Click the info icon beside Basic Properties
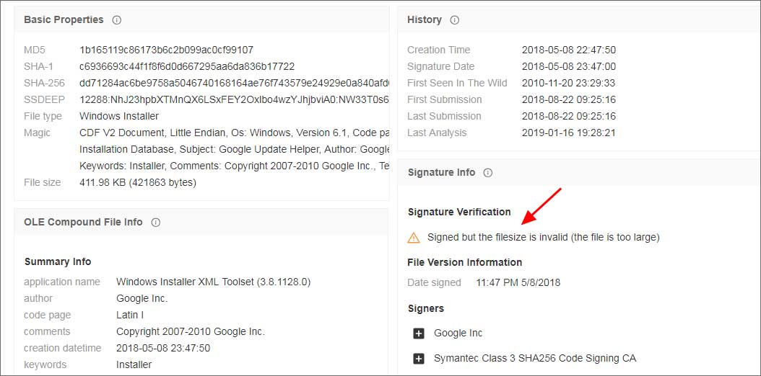The height and width of the screenshot is (376, 761). pyautogui.click(x=116, y=20)
